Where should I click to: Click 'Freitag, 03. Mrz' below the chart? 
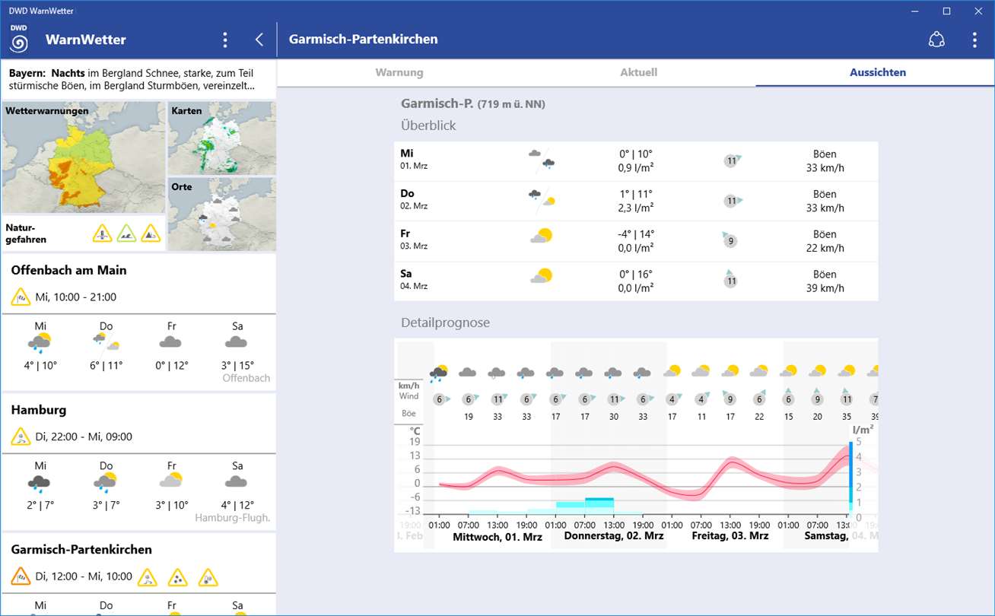[x=730, y=536]
